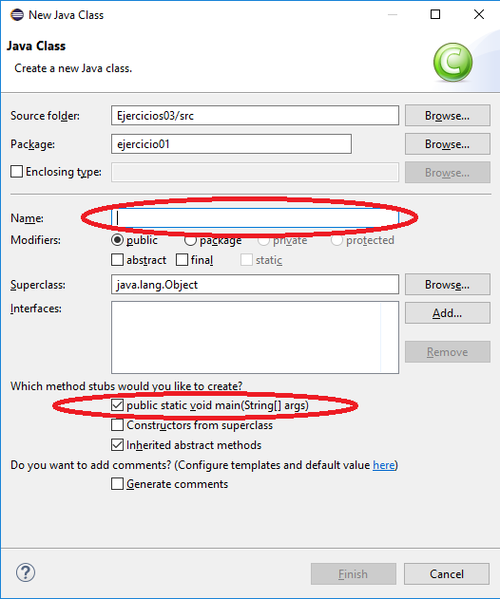Browse for the Source folder
The width and height of the screenshot is (500, 599).
pos(448,116)
